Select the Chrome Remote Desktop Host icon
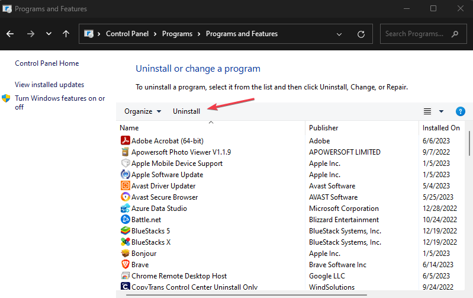The height and width of the screenshot is (298, 473). pyautogui.click(x=125, y=276)
